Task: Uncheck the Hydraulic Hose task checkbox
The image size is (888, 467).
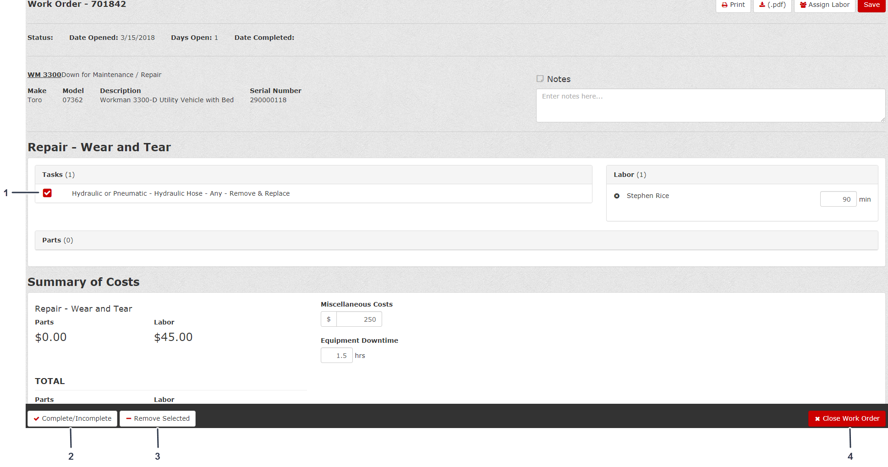Action: point(47,193)
